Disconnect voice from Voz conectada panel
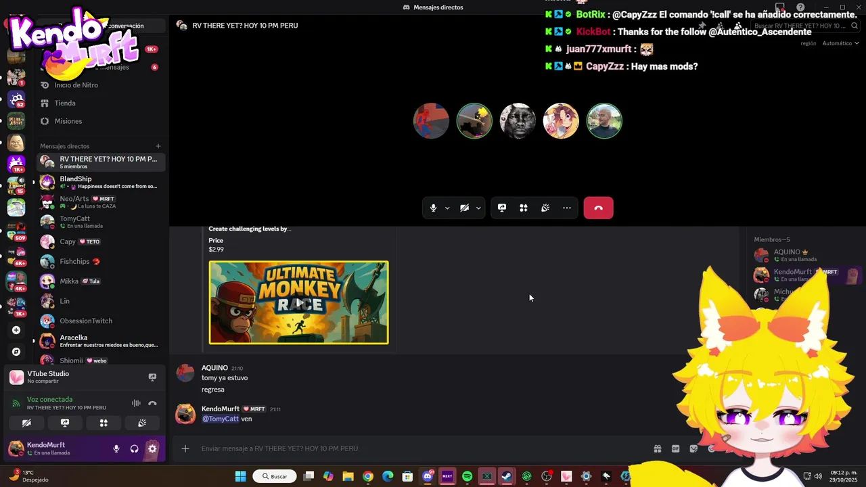 pyautogui.click(x=152, y=403)
